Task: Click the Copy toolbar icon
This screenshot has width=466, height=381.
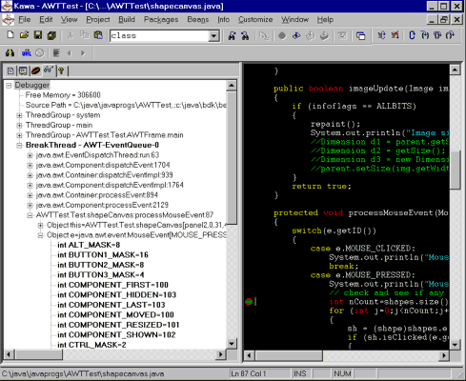Action: 85,35
